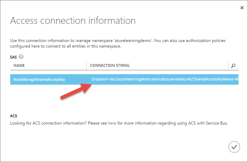This screenshot has height=162, width=248.
Task: Click the ACS section heading
Action: coord(13,116)
